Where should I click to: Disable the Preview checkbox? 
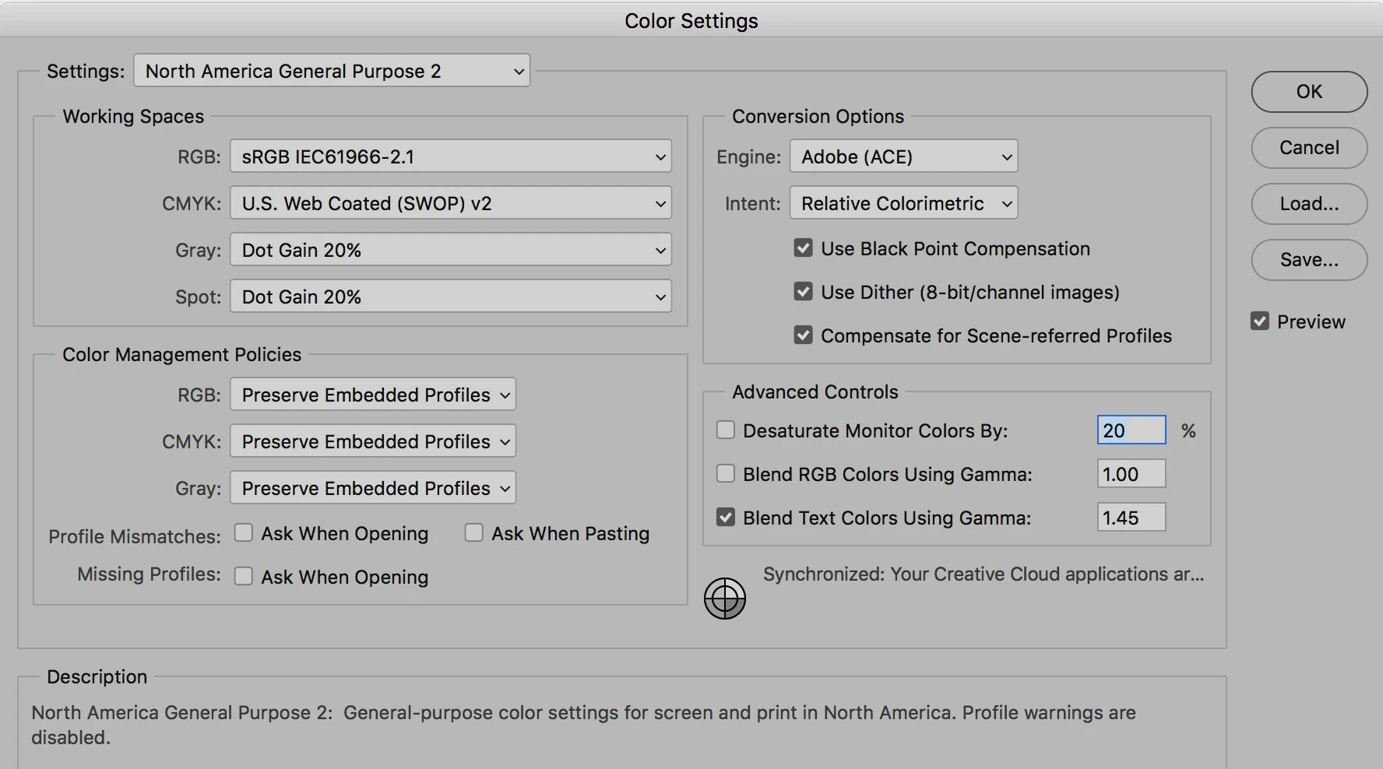click(x=1259, y=321)
